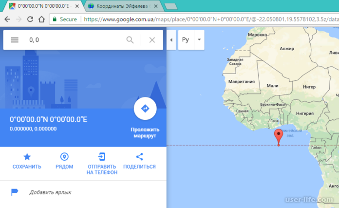Open the Ру language dropdown arrow
This screenshot has width=339, height=208.
point(199,40)
